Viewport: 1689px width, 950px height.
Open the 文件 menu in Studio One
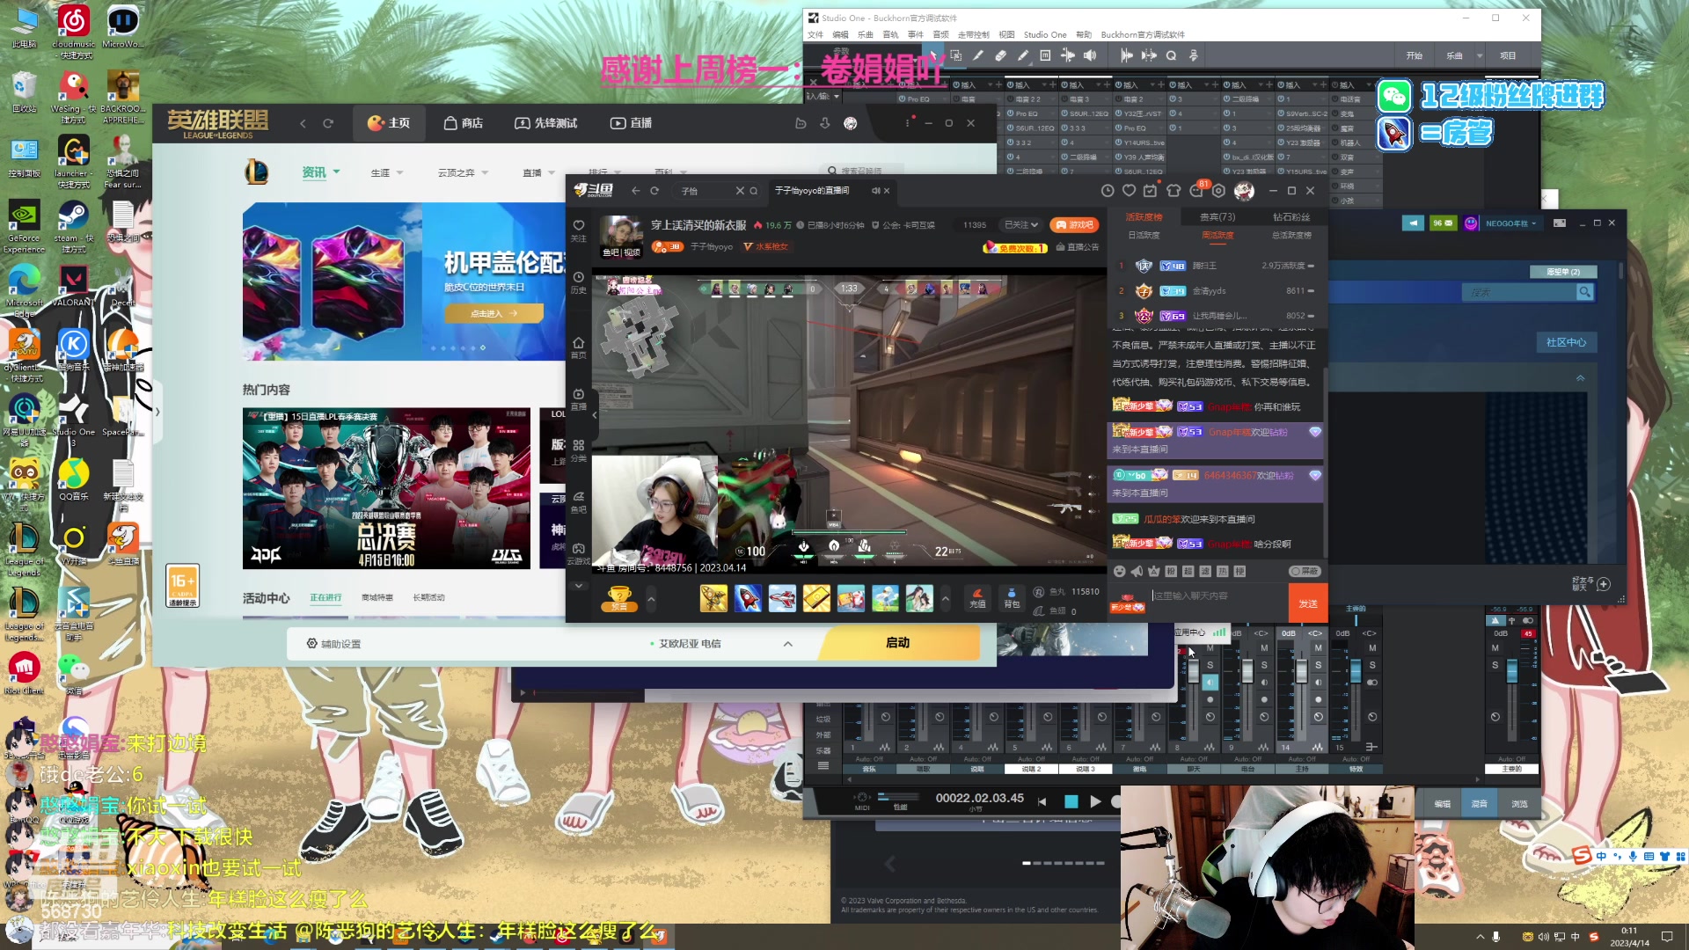[815, 35]
